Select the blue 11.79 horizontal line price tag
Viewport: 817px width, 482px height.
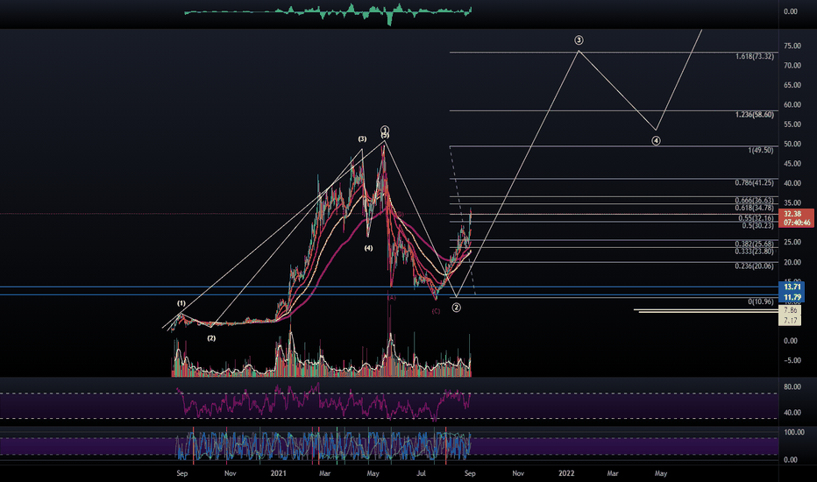pos(792,297)
